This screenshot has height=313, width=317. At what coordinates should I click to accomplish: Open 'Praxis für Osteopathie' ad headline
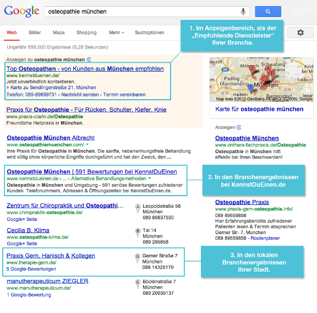86,110
